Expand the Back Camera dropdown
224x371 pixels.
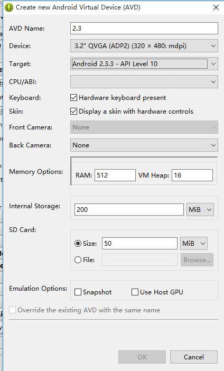click(144, 145)
